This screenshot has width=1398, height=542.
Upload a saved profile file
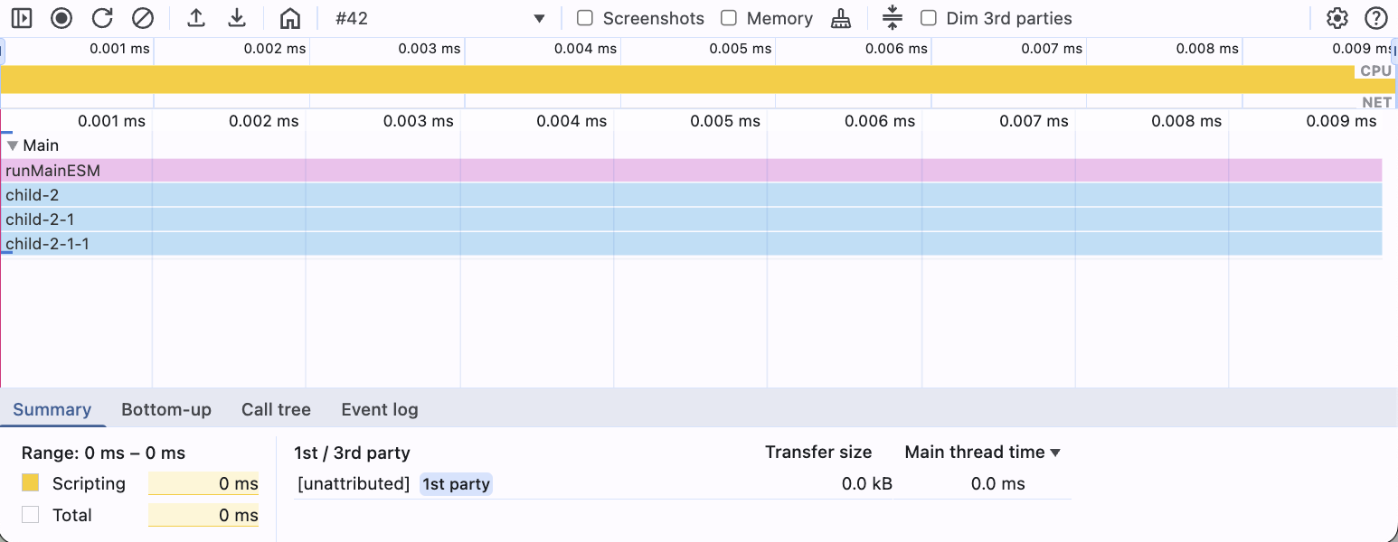click(195, 18)
